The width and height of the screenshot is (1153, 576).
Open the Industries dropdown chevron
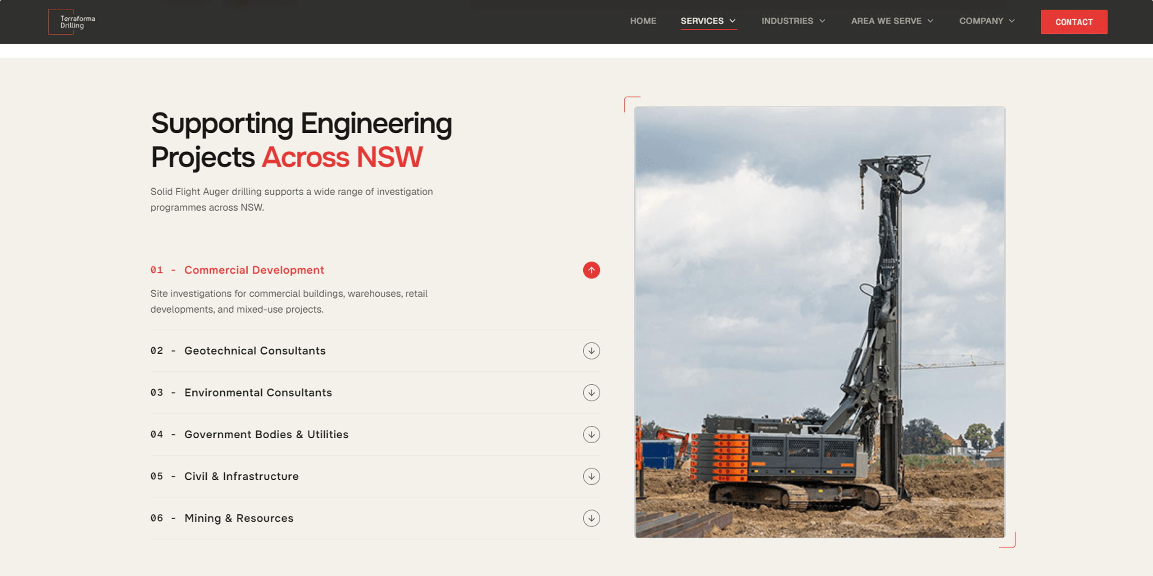tap(822, 21)
